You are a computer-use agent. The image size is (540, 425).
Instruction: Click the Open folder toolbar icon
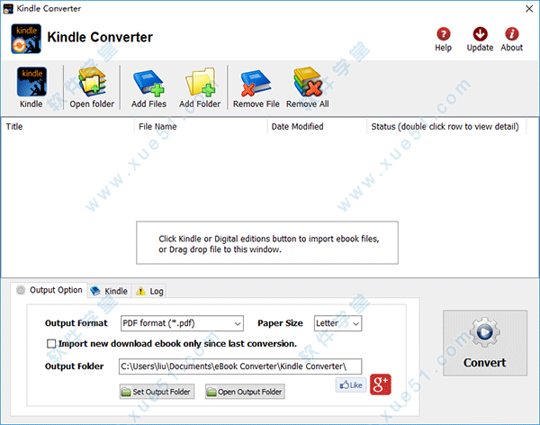point(92,87)
